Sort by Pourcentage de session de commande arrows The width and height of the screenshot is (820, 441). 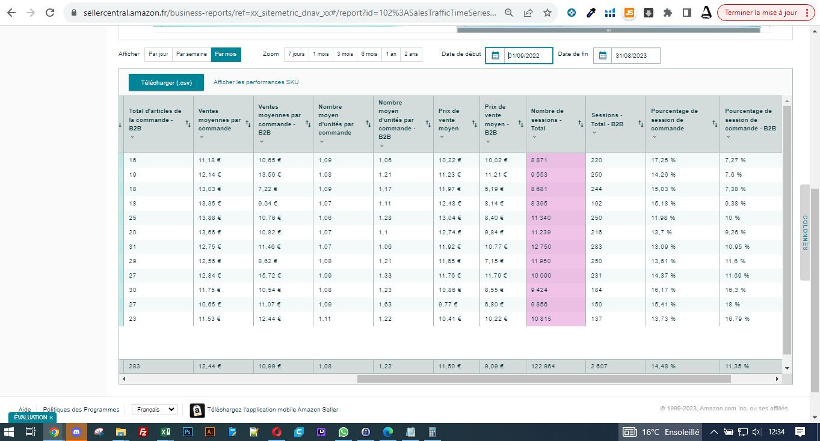pyautogui.click(x=715, y=124)
